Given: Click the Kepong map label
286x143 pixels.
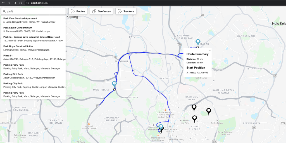Looking at the screenshot, I should pos(72,17).
